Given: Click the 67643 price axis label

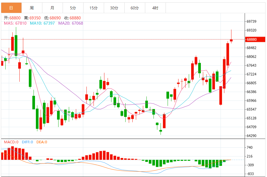Looking at the screenshot, I should tap(251, 65).
